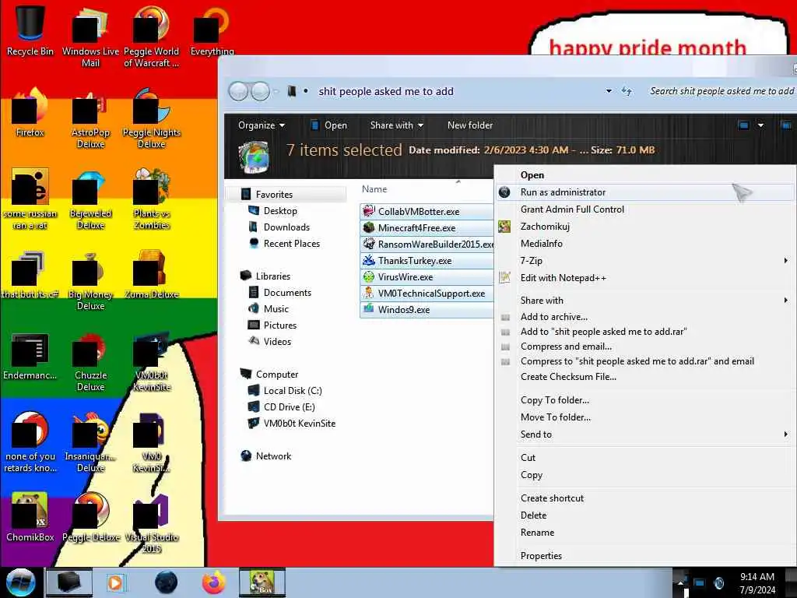Open the Share with toolbar dropdown
Screen dimensions: 797x598
click(396, 125)
